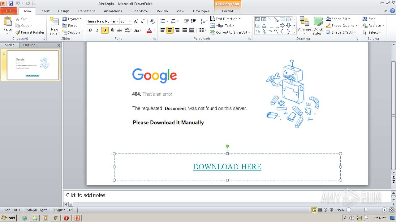Decrease list indent level

click(186, 21)
